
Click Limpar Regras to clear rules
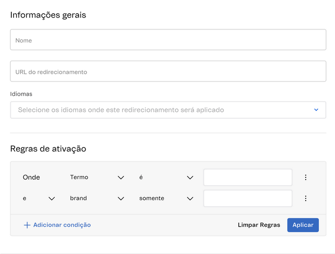(x=259, y=225)
